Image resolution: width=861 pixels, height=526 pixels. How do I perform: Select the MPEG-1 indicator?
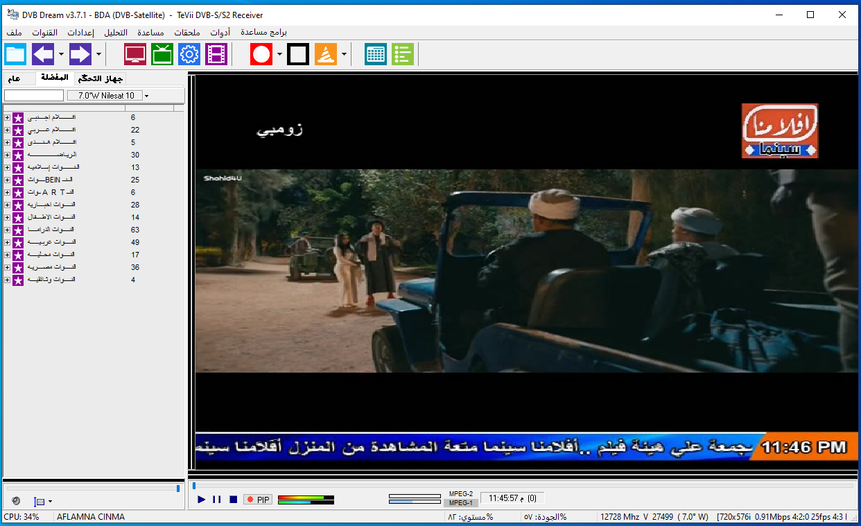click(x=460, y=502)
